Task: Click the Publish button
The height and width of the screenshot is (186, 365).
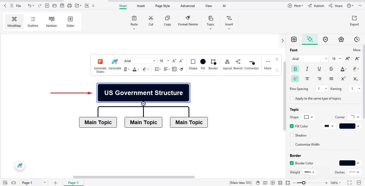Action: [x=318, y=6]
